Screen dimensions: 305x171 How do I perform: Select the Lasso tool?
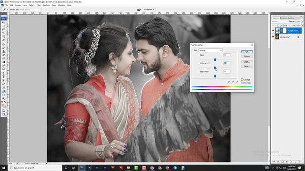(3, 29)
